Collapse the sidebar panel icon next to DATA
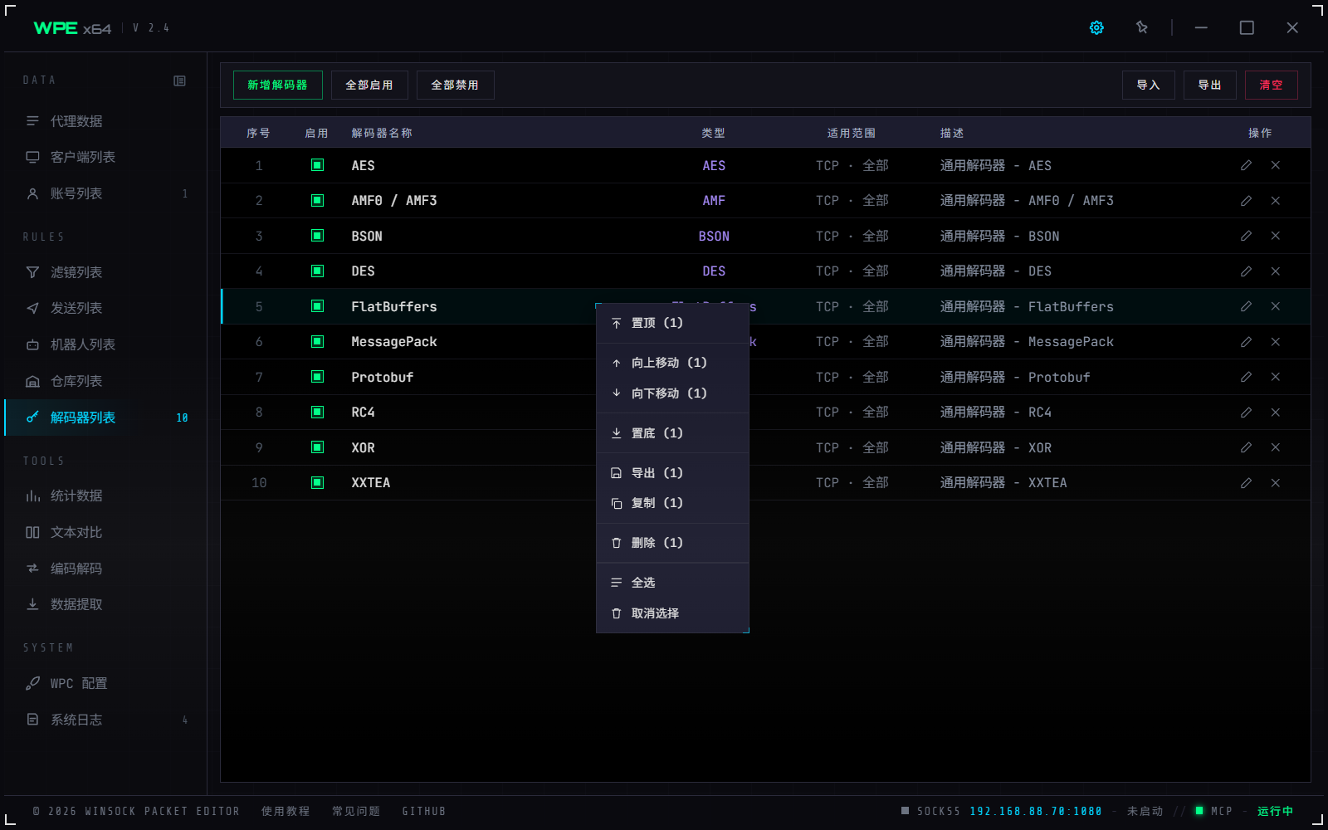This screenshot has height=830, width=1328. (179, 81)
